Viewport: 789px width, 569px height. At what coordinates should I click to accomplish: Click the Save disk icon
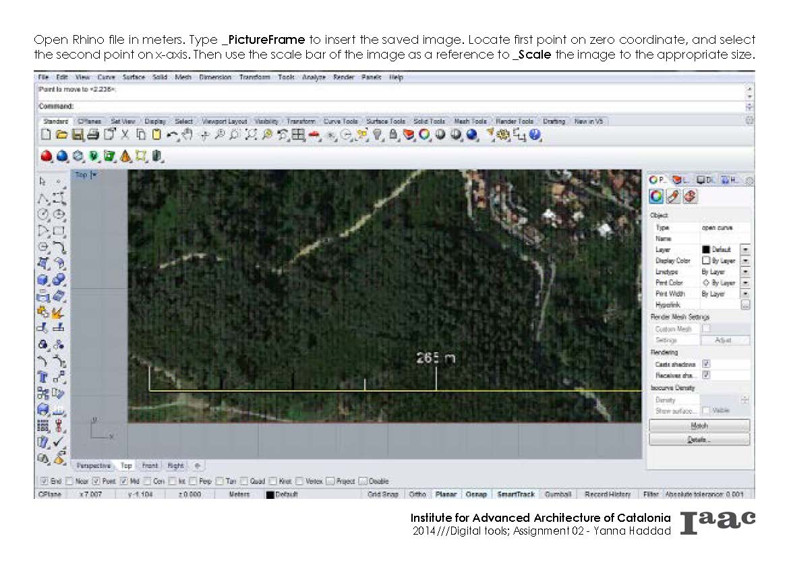(x=78, y=135)
